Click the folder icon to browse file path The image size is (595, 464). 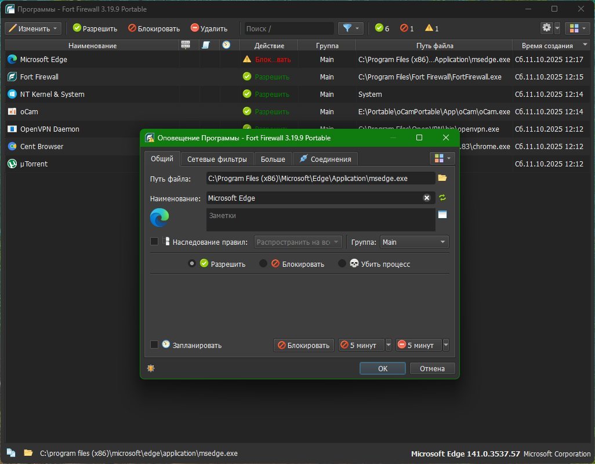tap(442, 178)
